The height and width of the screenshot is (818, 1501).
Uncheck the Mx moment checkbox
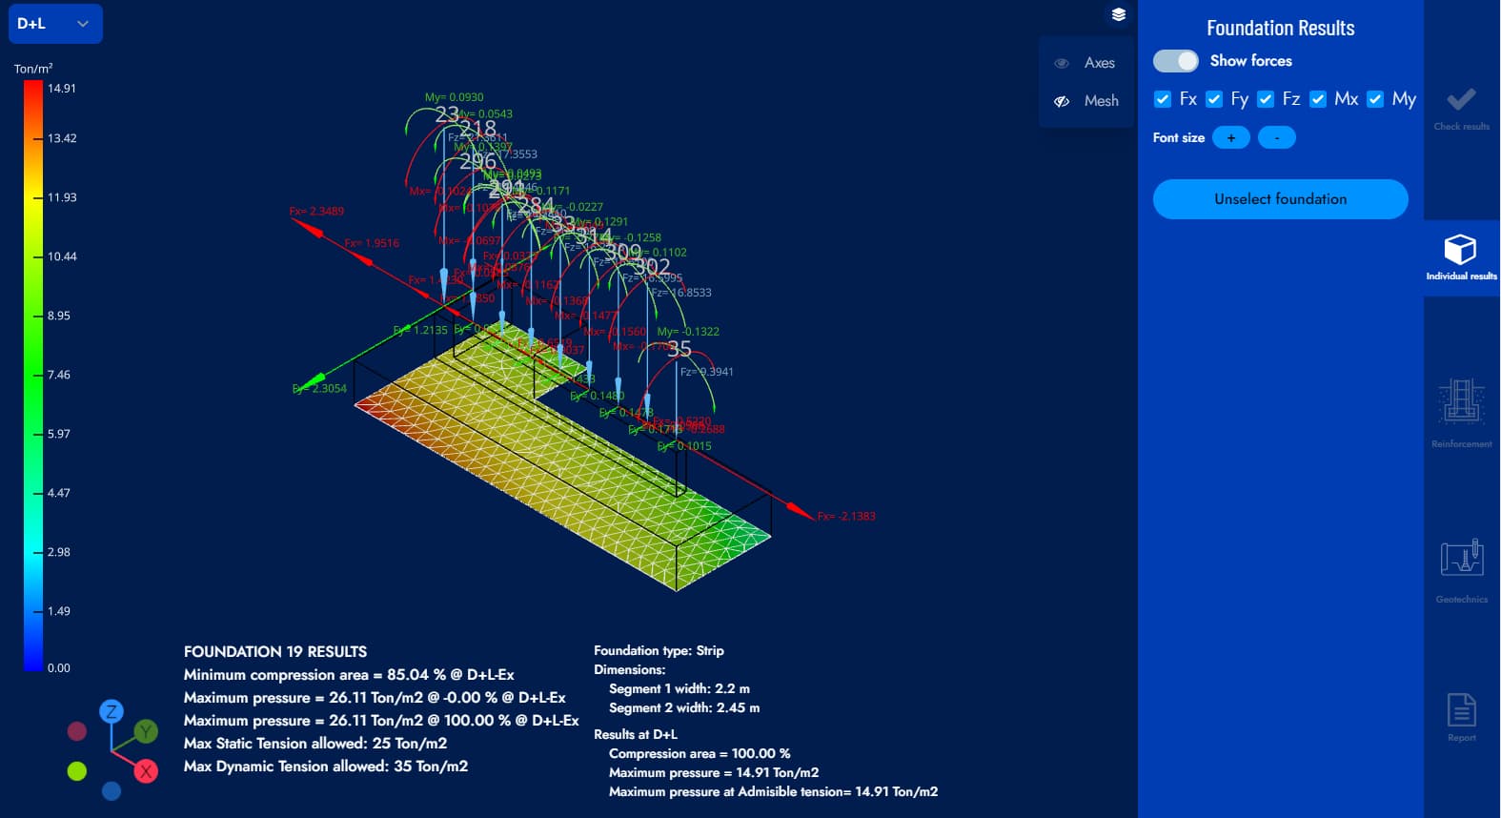(x=1318, y=99)
